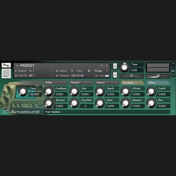Go to previous instrument with left arrow

pyautogui.click(x=101, y=65)
